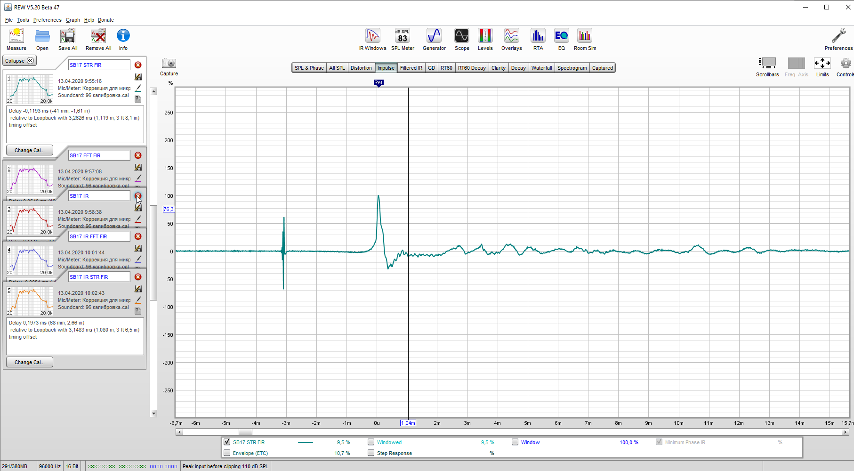
Task: Remove the SB17 IIR FFT FIR measurement
Action: (138, 236)
